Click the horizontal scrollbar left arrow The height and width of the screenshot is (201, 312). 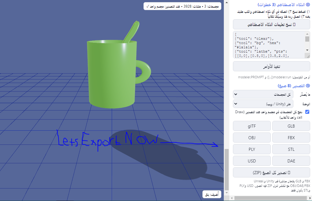click(232, 198)
